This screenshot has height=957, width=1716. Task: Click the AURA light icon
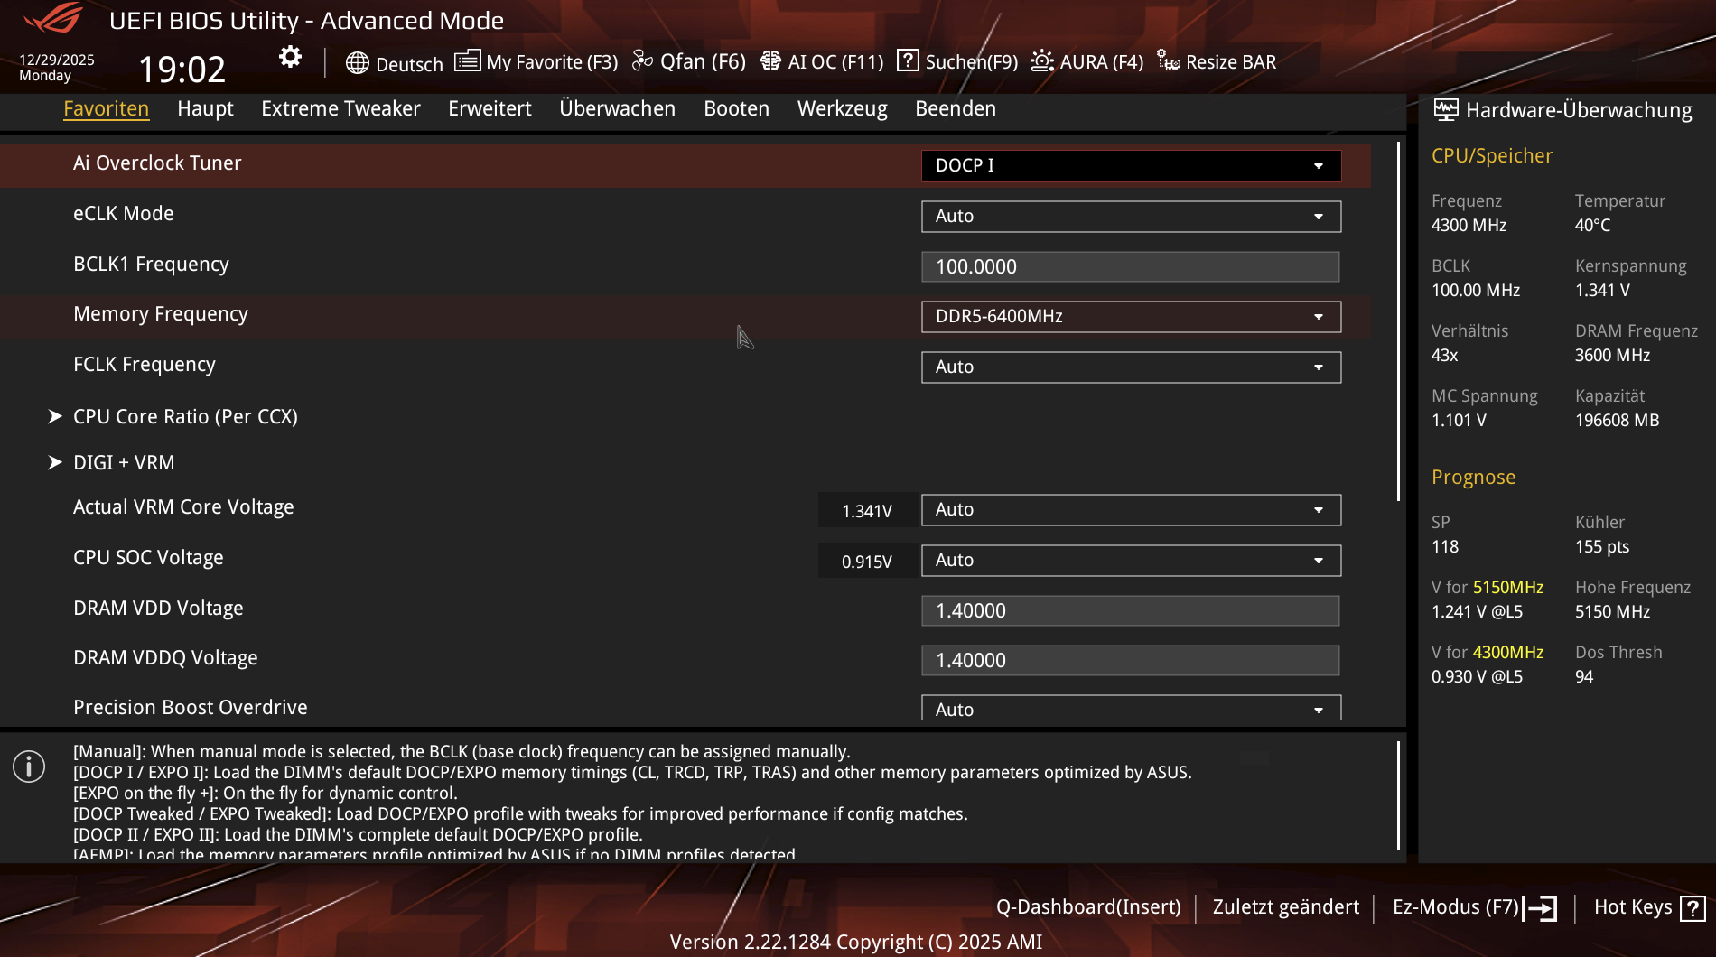pos(1042,61)
